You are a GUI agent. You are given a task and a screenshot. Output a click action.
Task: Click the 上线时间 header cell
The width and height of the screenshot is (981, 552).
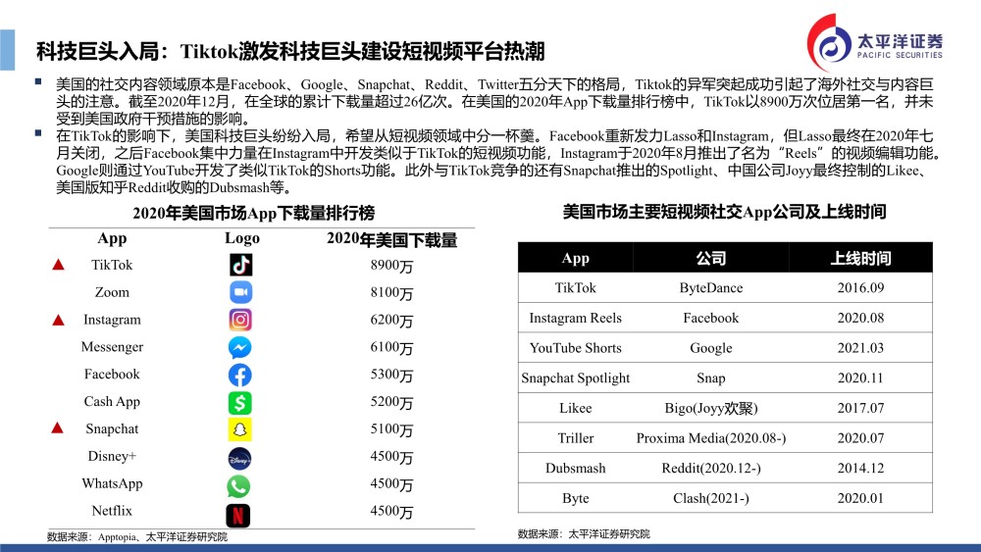[x=860, y=258]
